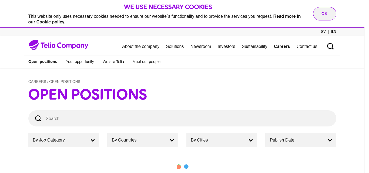Select the EN language option
Screen dimensions: 369x173
point(334,31)
